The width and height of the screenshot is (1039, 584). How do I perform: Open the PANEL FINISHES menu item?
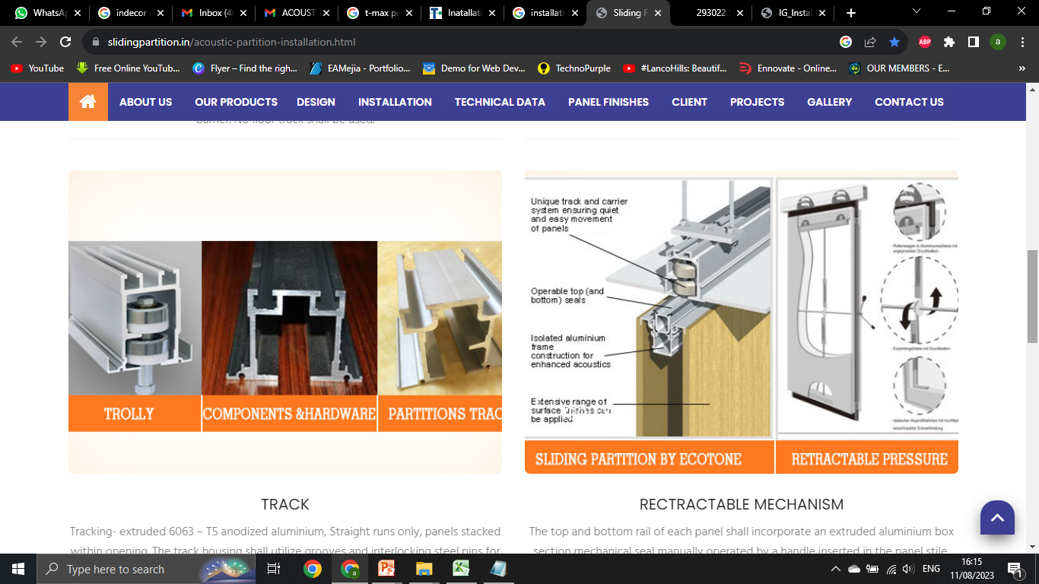tap(608, 102)
